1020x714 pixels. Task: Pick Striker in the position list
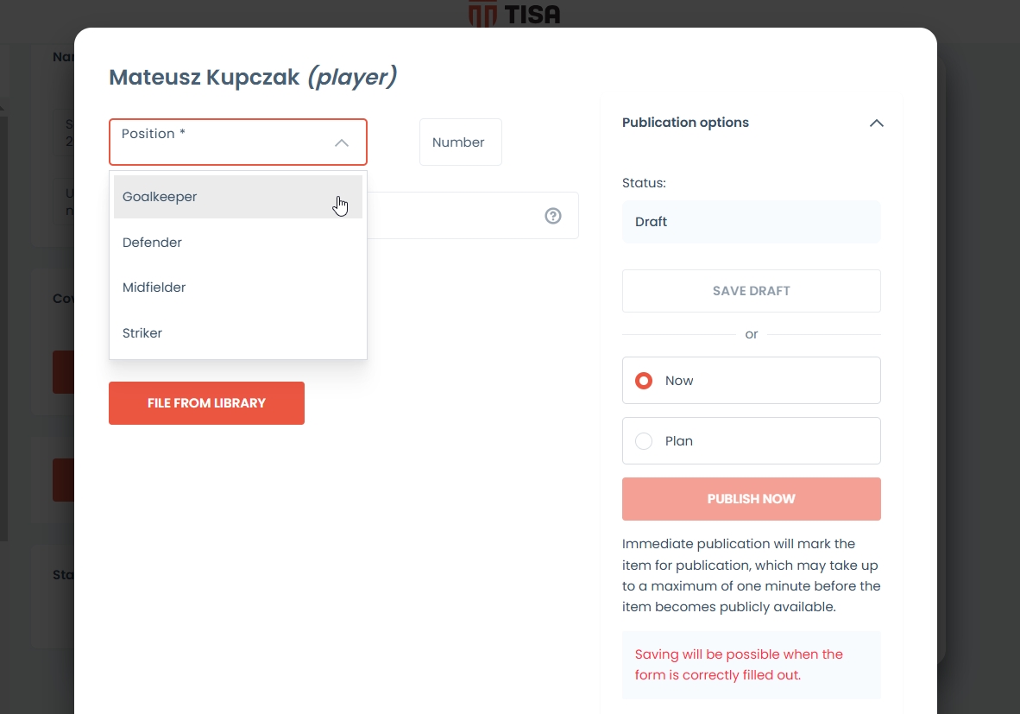pyautogui.click(x=142, y=333)
